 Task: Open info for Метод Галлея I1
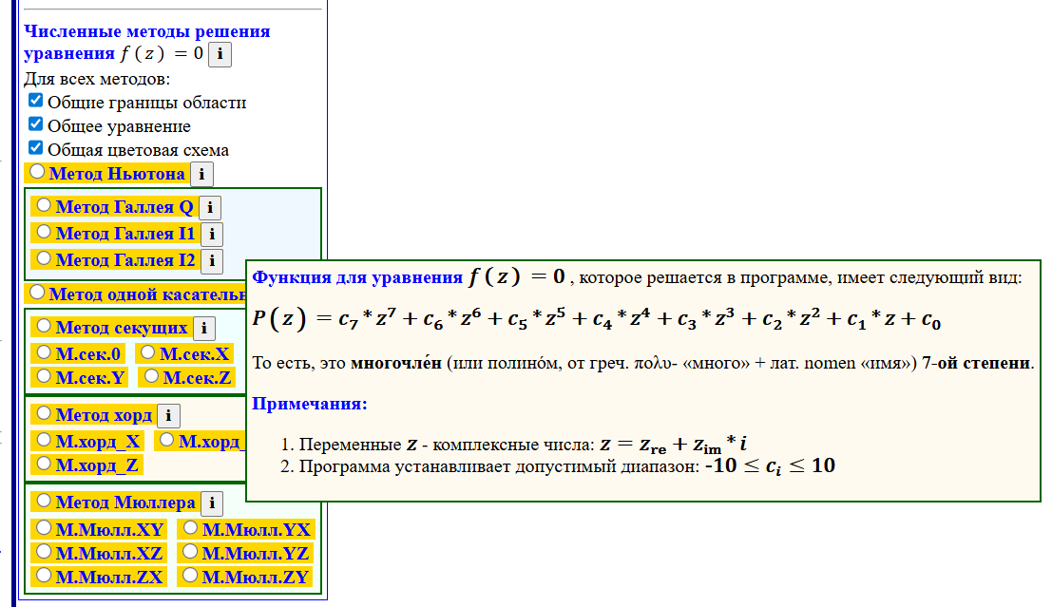[x=212, y=233]
